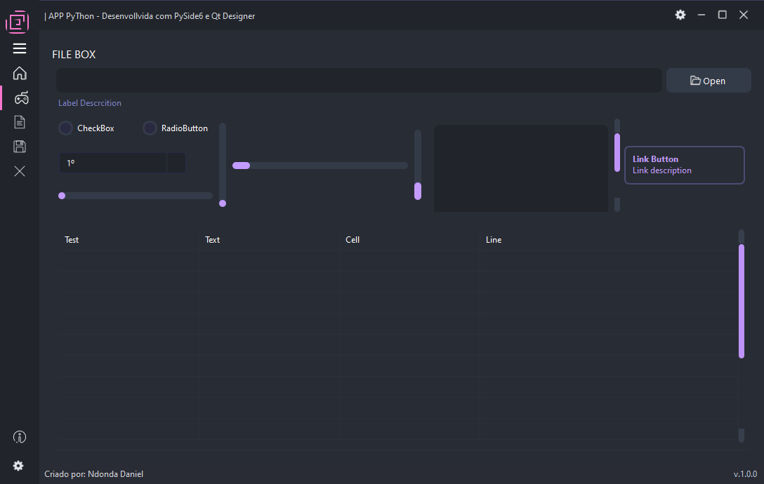This screenshot has height=484, width=764.
Task: Open sidebar bottom settings gear icon
Action: 18,466
